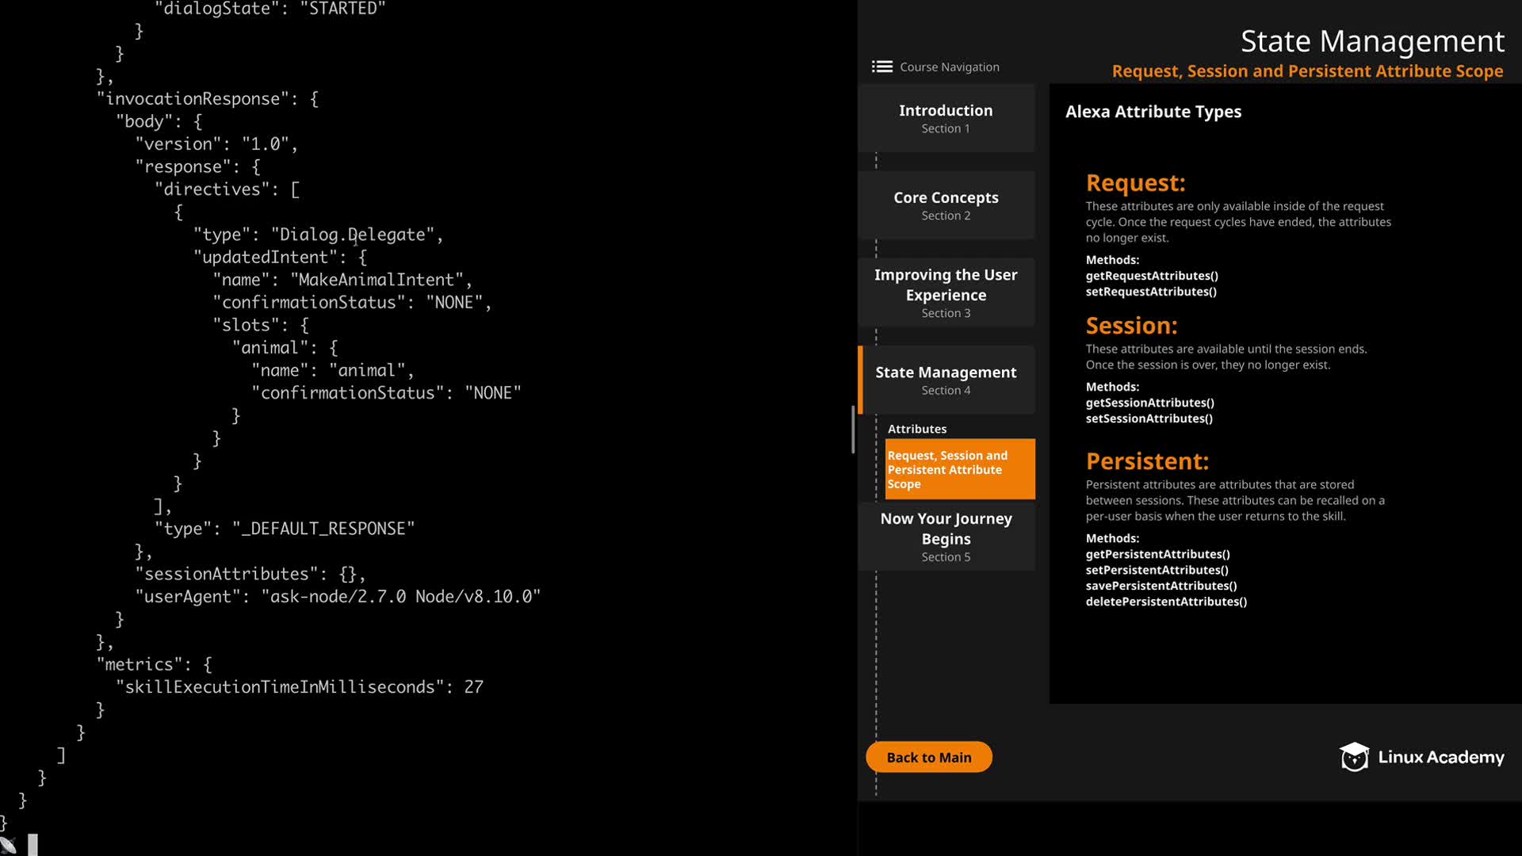Click the terminal block cursor
Image resolution: width=1522 pixels, height=856 pixels.
pyautogui.click(x=33, y=845)
